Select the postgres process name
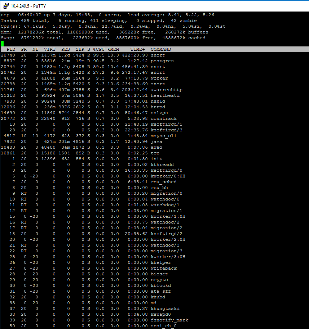 click(162, 61)
